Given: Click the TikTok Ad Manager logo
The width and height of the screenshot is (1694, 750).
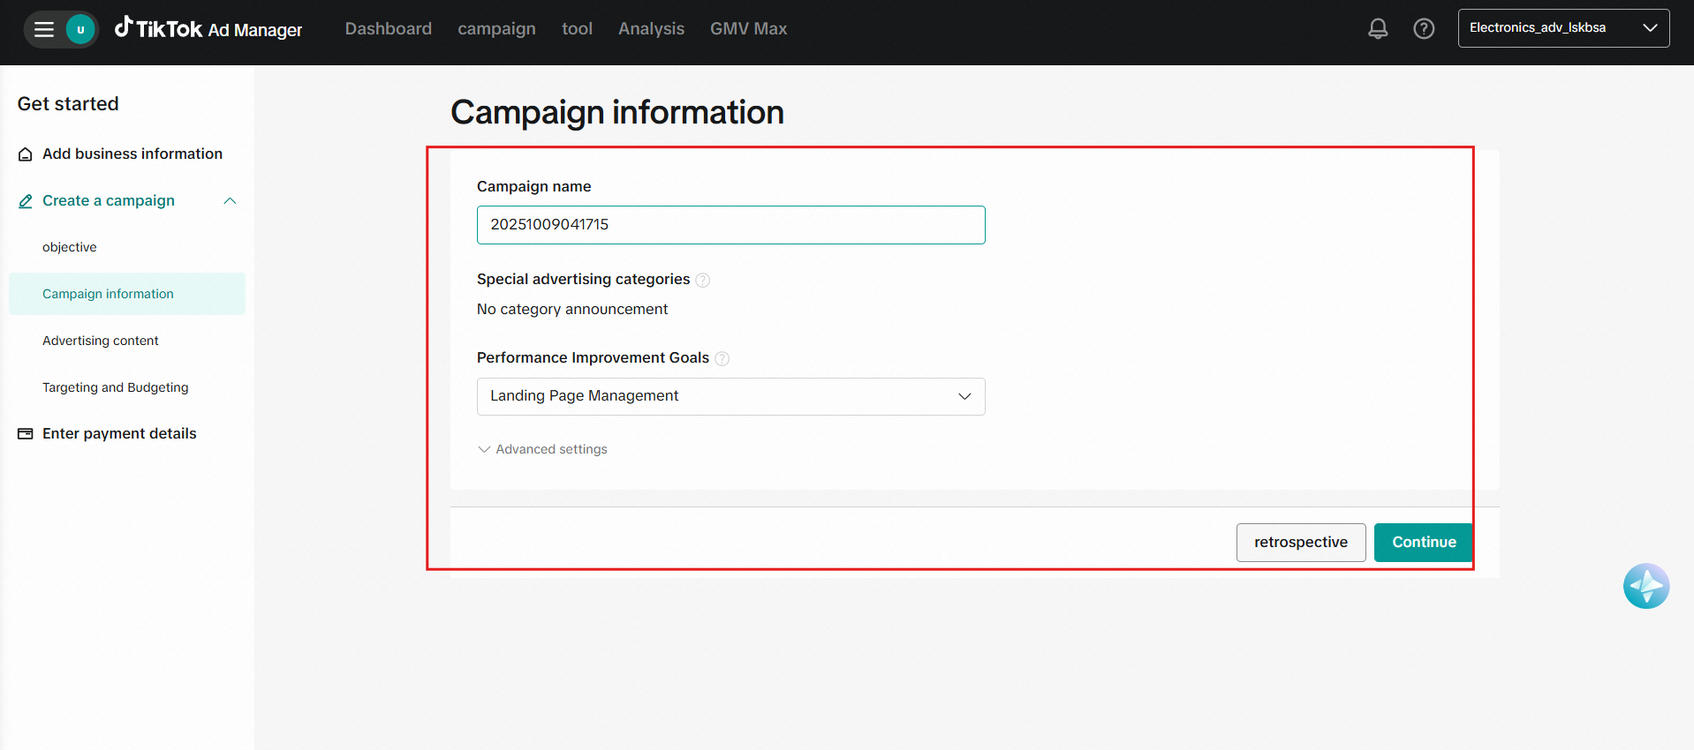Looking at the screenshot, I should click(209, 29).
